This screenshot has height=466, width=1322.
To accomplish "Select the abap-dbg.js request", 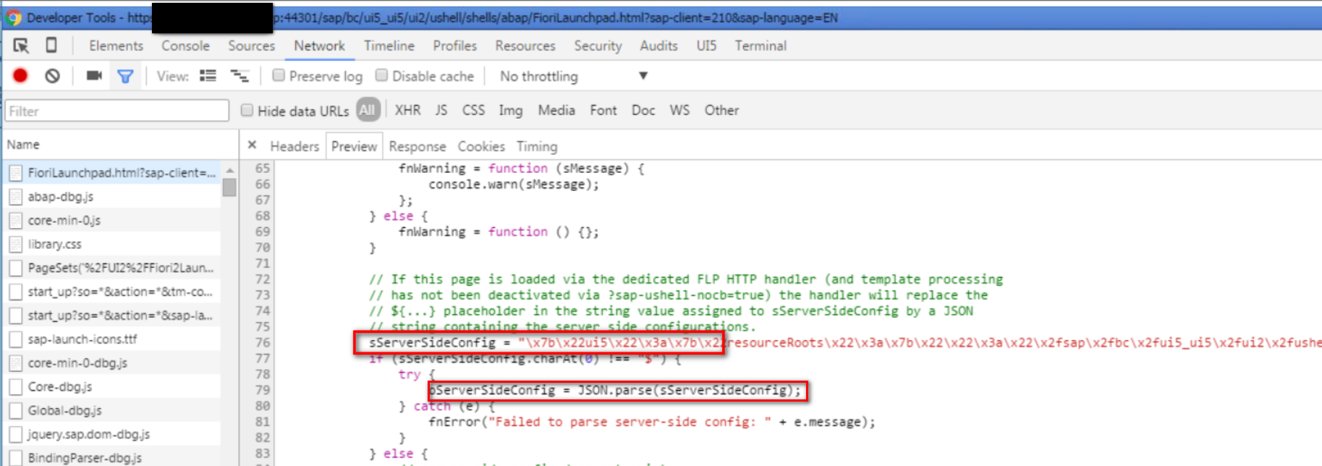I will pos(113,197).
